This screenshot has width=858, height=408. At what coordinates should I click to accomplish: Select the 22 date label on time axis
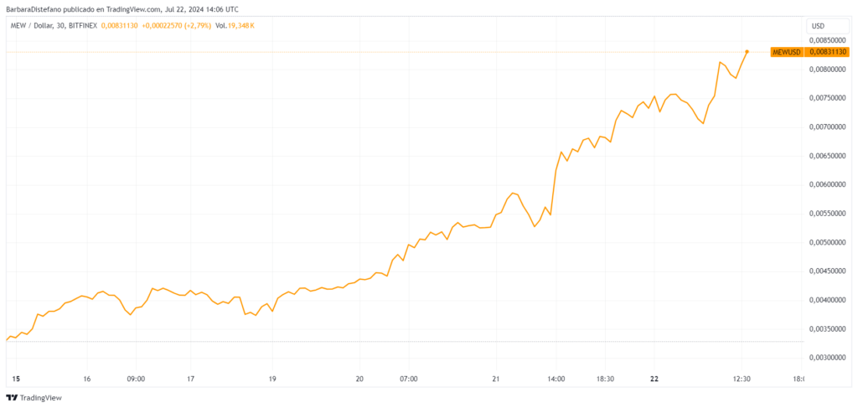coord(654,379)
